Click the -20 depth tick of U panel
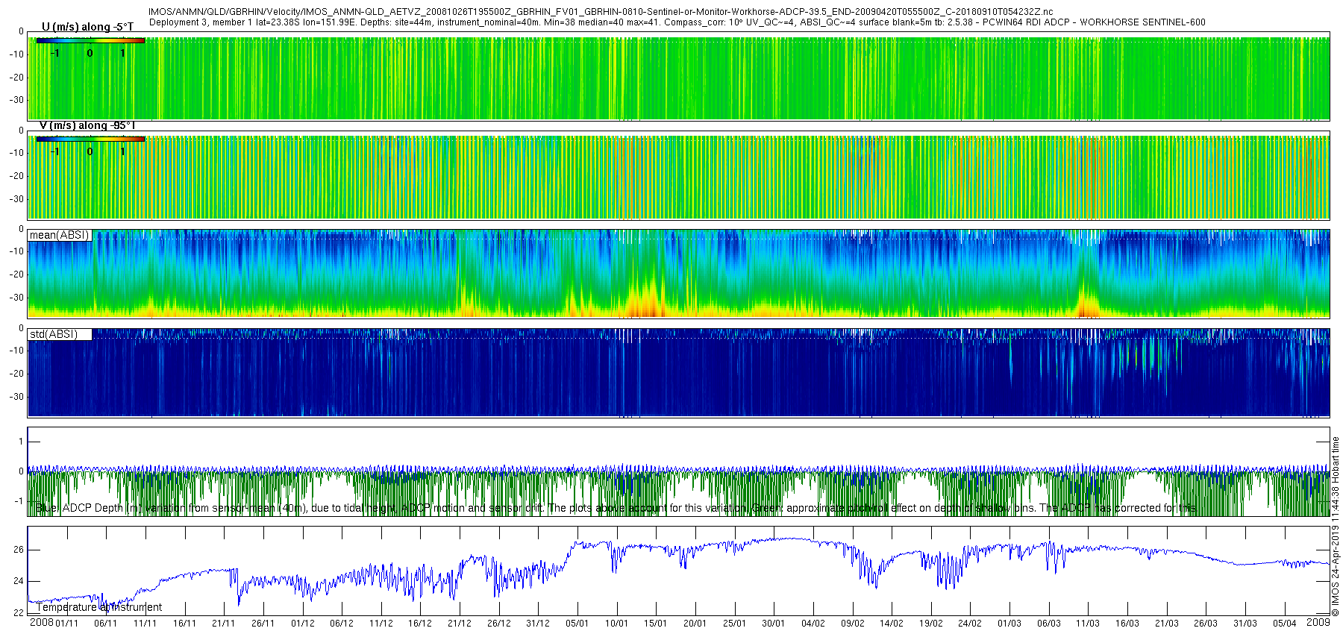Screen dimensions: 1343x634 [x=16, y=78]
